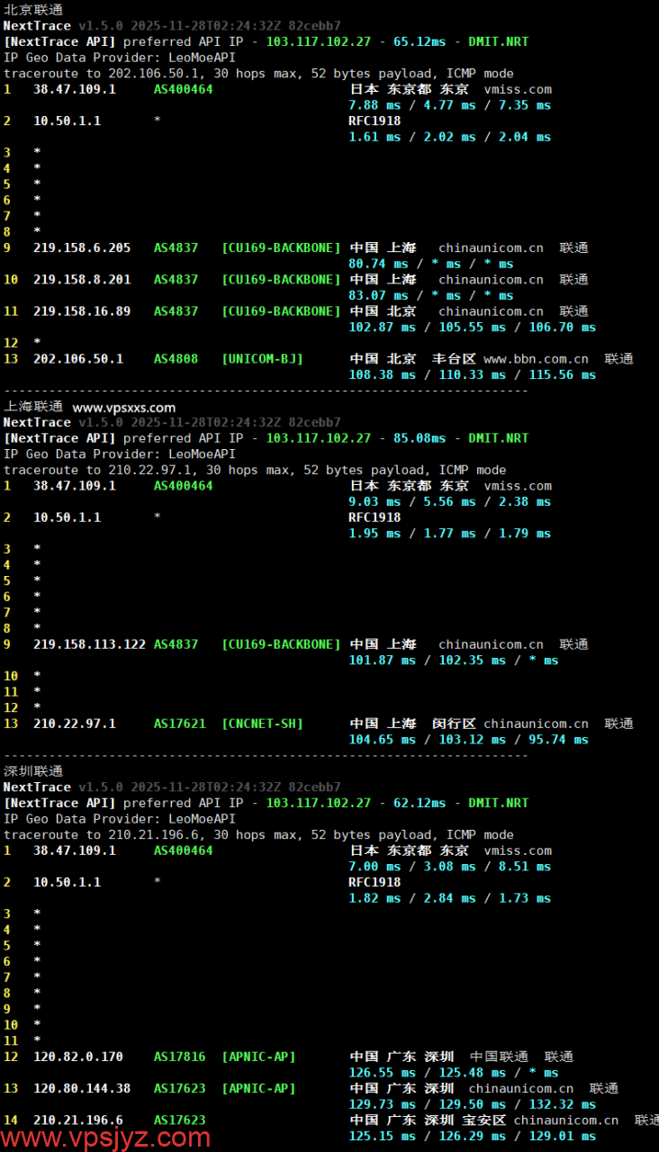Select the 上海联通 section heading
The height and width of the screenshot is (1152, 659).
pos(33,407)
